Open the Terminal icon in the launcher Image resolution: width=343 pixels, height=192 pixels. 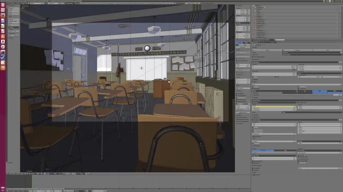(x=3, y=52)
